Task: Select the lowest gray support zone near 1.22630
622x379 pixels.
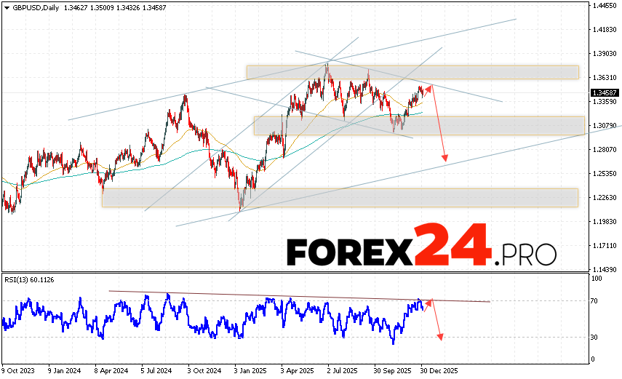Action: point(339,197)
